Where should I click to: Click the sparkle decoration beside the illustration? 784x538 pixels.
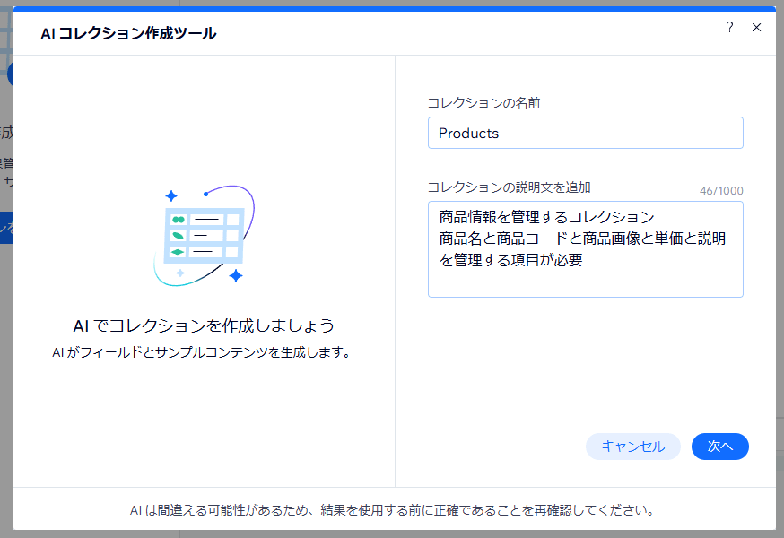point(171,195)
